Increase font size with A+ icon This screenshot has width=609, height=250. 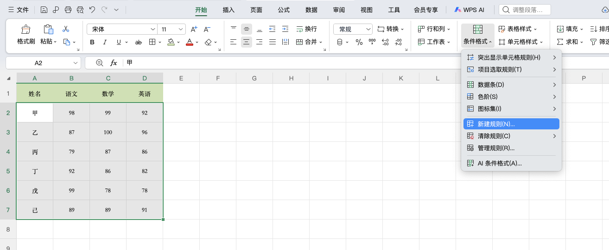(195, 29)
